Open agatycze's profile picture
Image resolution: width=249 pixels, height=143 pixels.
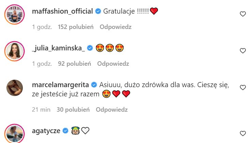[x=14, y=133]
